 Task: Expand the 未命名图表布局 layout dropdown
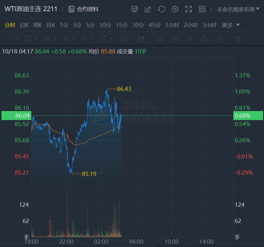(x=238, y=9)
